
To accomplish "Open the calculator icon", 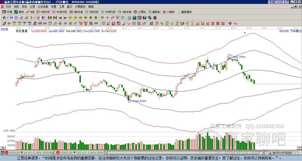I will tap(134, 18).
